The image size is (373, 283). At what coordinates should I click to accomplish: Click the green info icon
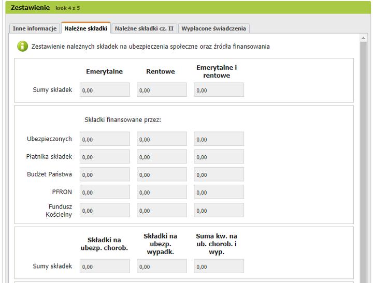click(x=23, y=47)
